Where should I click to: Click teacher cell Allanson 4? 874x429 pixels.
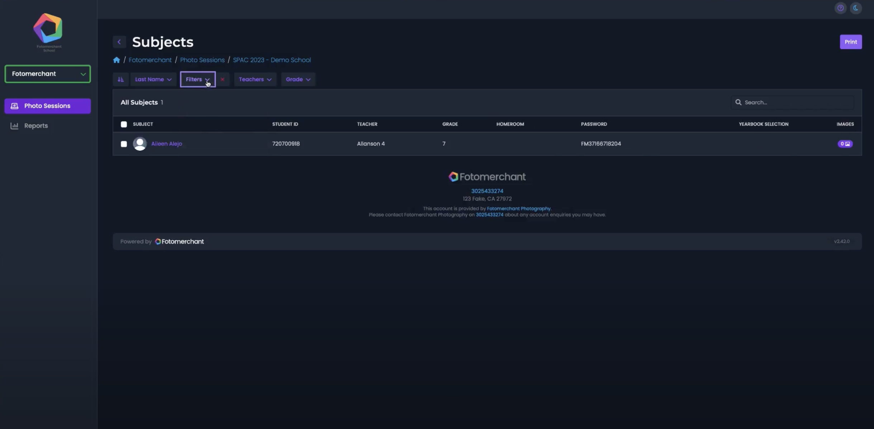pos(371,144)
